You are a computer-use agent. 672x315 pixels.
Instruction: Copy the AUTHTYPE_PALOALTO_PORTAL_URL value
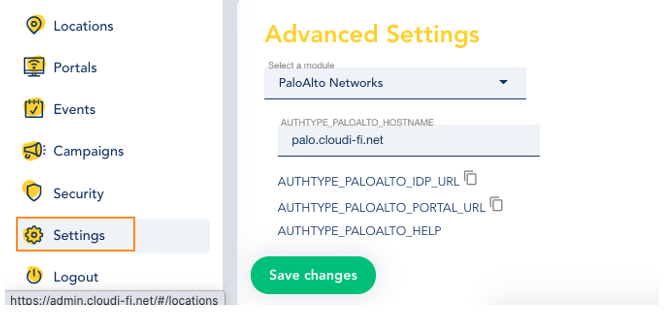click(496, 204)
